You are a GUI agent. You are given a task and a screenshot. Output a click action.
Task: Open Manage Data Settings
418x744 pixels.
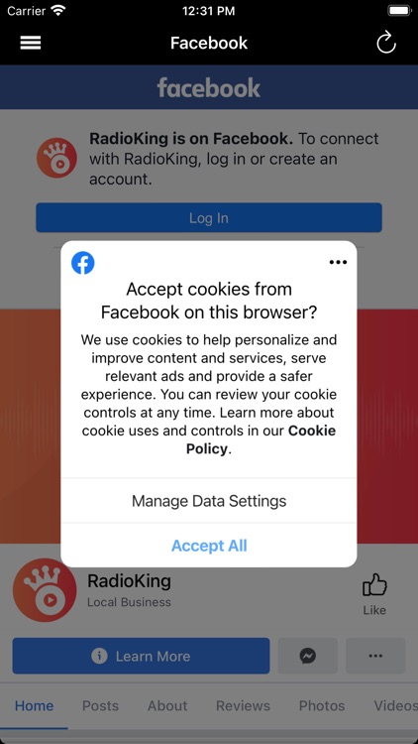click(x=209, y=501)
